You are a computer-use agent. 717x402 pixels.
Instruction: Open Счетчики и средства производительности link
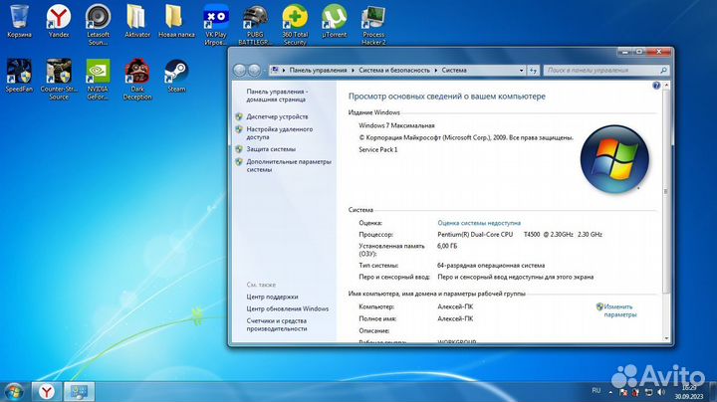point(277,324)
